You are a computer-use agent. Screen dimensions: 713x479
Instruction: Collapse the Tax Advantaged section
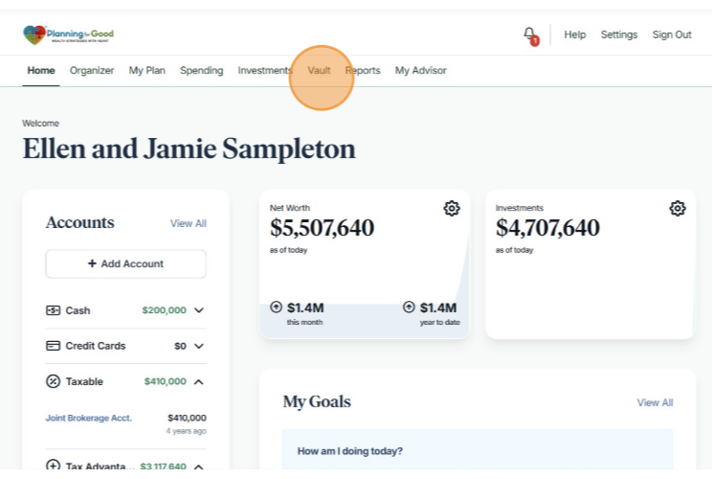tap(199, 467)
